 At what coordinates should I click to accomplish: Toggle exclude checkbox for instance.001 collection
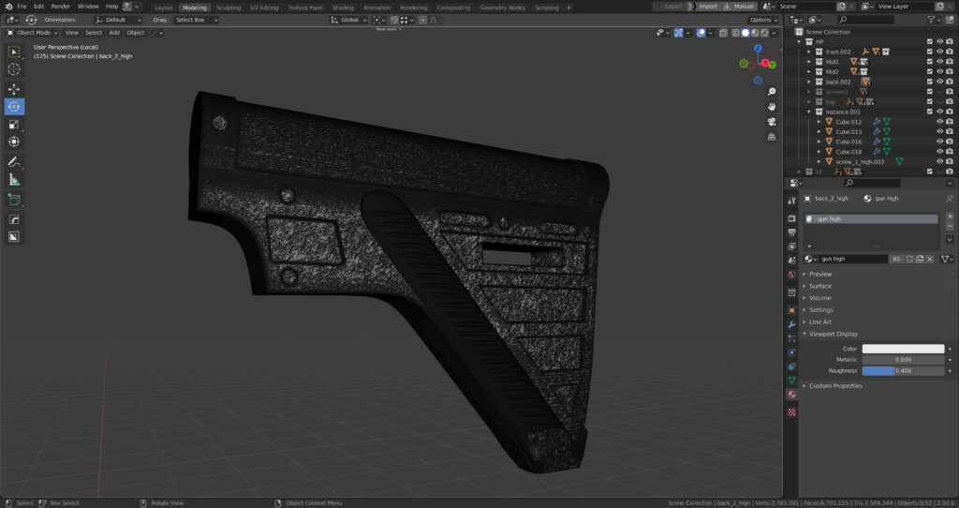pyautogui.click(x=930, y=112)
